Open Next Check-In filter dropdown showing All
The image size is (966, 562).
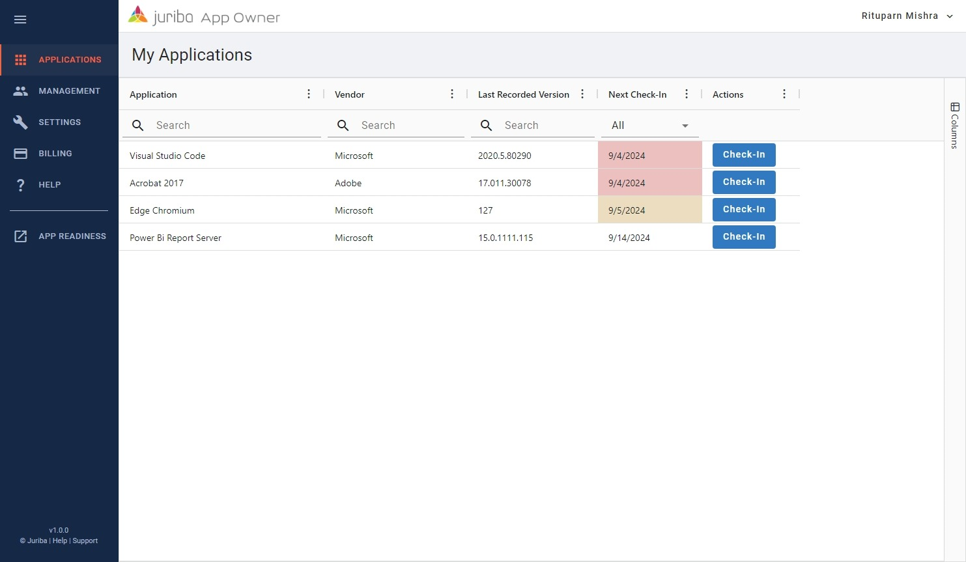[x=650, y=126]
